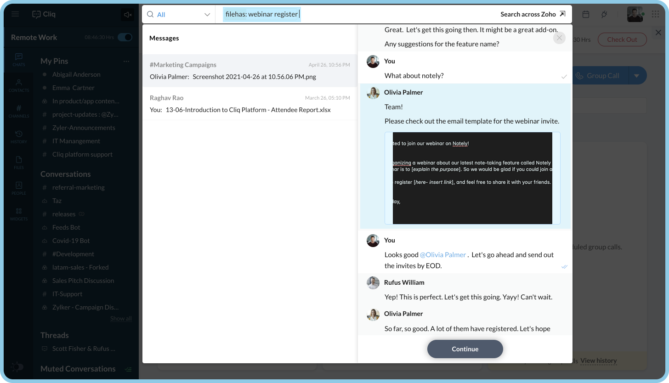Go to Channels in sidebar

click(x=19, y=111)
